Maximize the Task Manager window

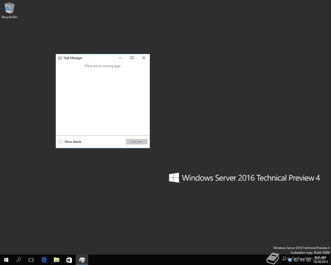(x=132, y=58)
